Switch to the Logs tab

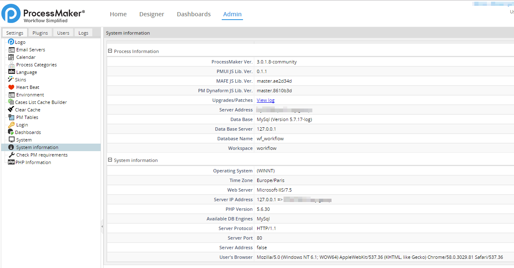coord(84,33)
